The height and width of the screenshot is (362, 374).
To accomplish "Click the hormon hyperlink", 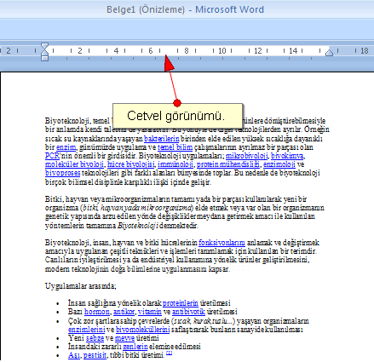I will [x=97, y=312].
